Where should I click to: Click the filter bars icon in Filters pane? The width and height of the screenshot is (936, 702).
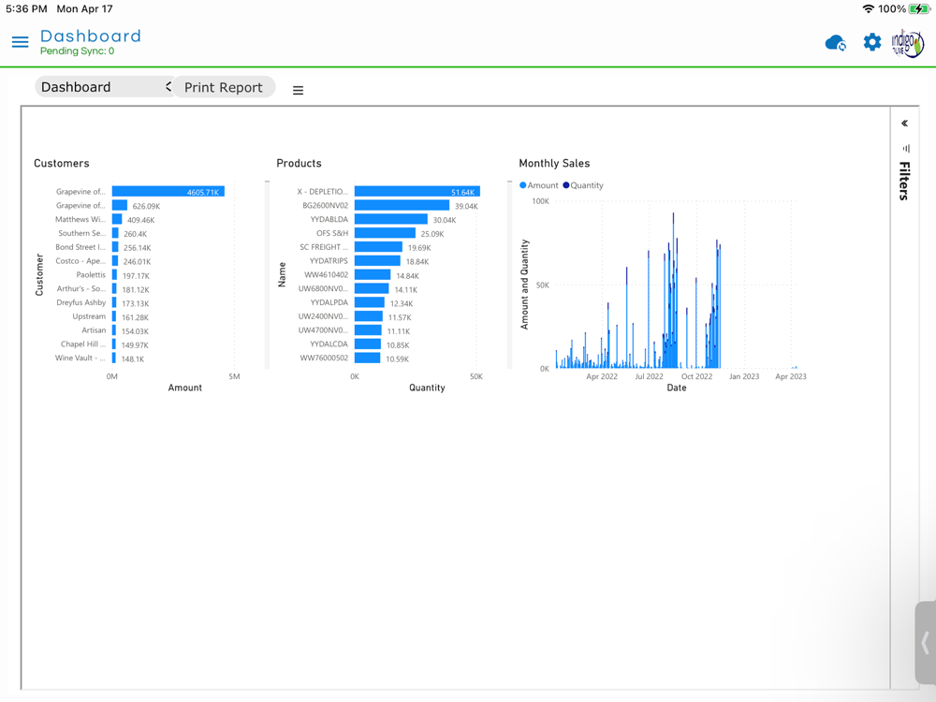click(x=906, y=148)
